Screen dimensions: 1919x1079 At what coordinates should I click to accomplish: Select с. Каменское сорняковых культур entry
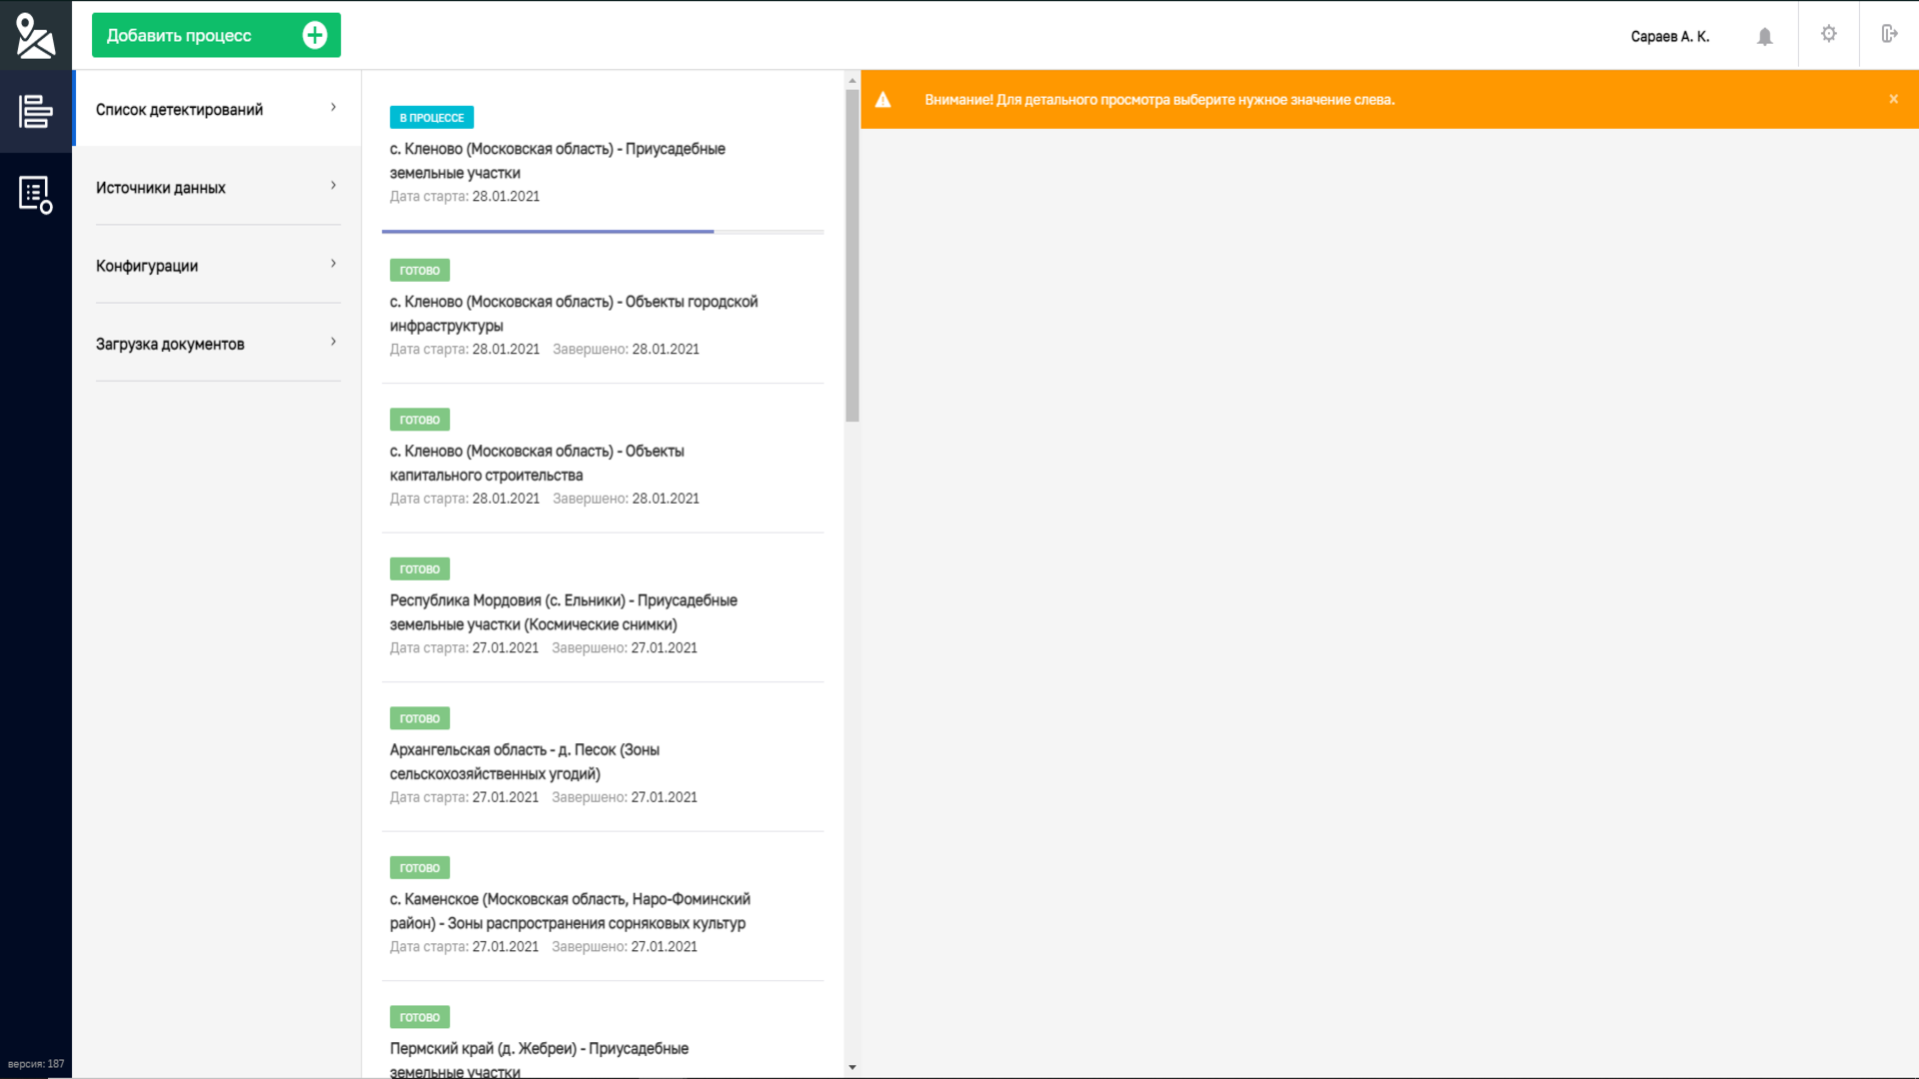tap(603, 907)
